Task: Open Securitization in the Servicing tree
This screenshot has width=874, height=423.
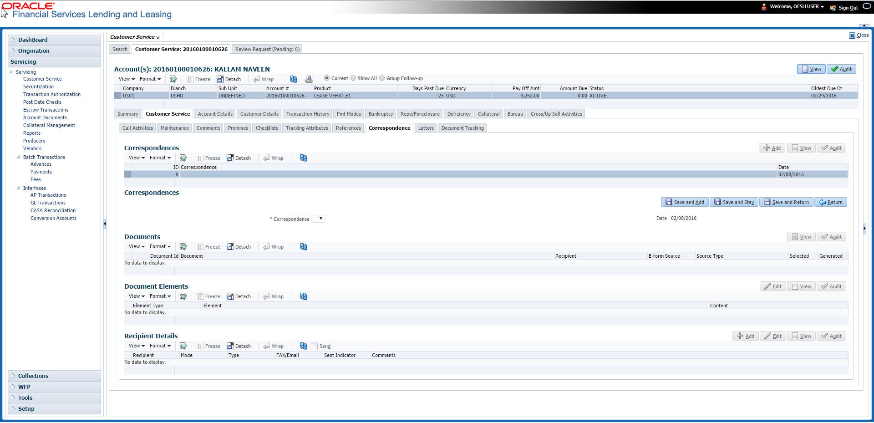Action: pyautogui.click(x=38, y=87)
